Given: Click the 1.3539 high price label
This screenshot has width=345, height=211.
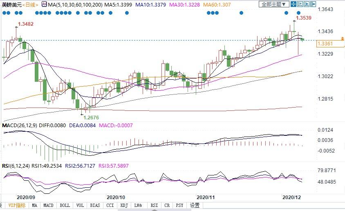Looking at the screenshot, I should (304, 18).
